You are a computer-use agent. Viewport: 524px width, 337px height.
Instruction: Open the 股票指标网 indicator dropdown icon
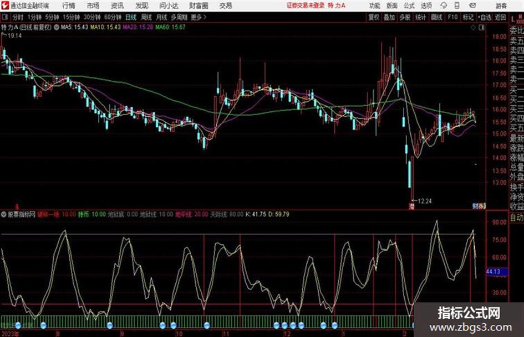click(4, 214)
